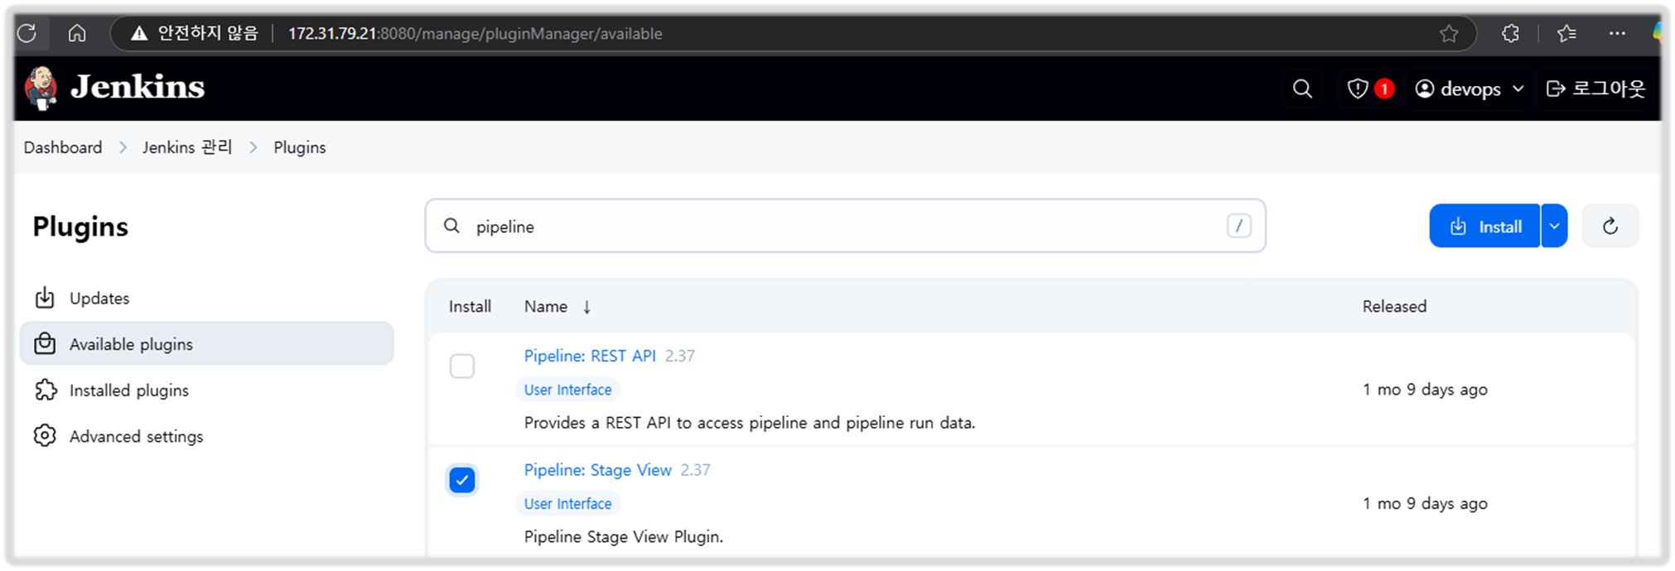Click the Available plugins bag icon

[45, 343]
